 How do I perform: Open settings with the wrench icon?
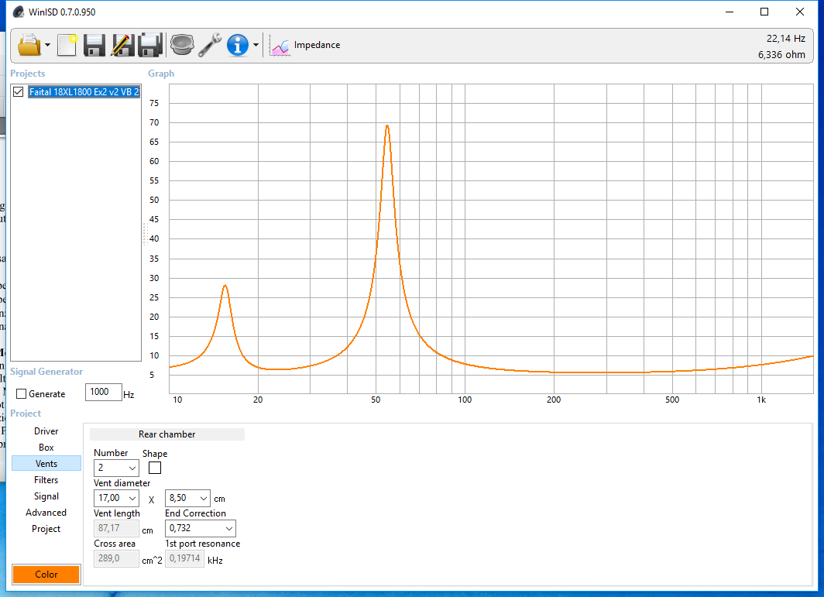click(x=209, y=45)
